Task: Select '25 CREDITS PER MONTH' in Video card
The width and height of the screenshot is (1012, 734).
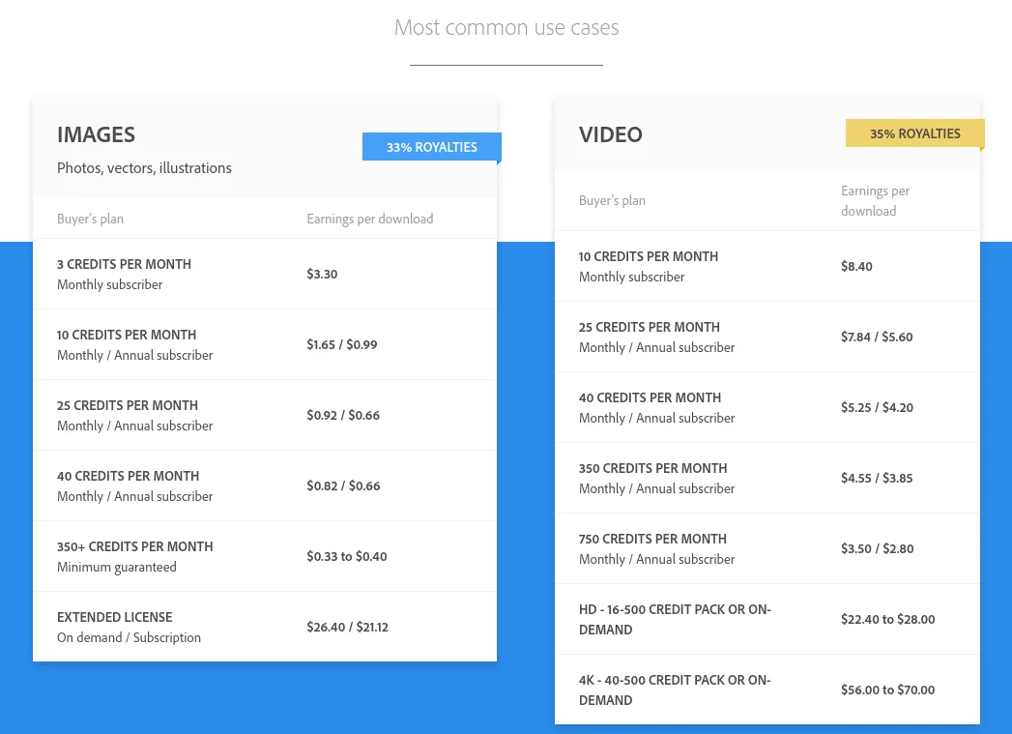Action: pyautogui.click(x=650, y=327)
